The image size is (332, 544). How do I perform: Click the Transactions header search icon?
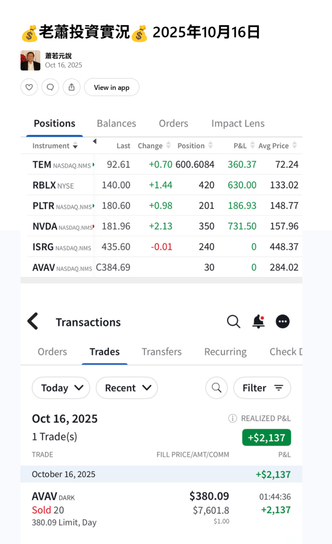[x=233, y=322]
